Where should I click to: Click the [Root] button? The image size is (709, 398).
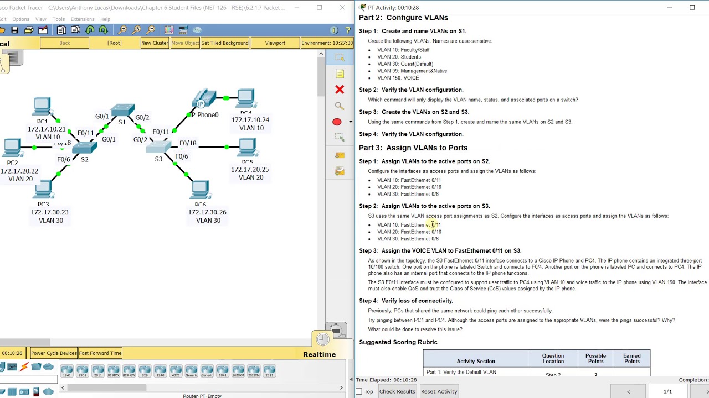tap(115, 43)
